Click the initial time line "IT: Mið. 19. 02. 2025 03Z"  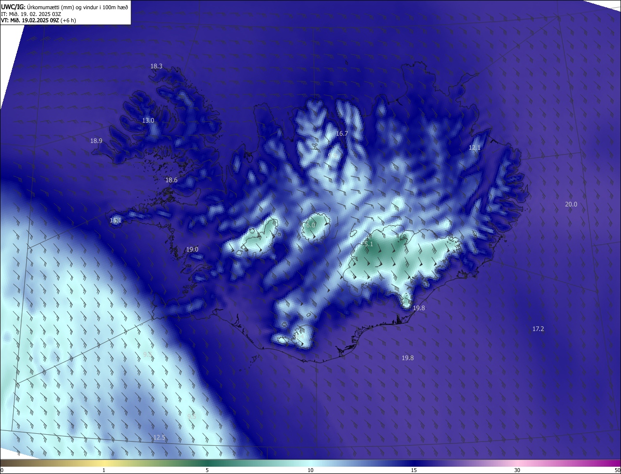pos(31,14)
